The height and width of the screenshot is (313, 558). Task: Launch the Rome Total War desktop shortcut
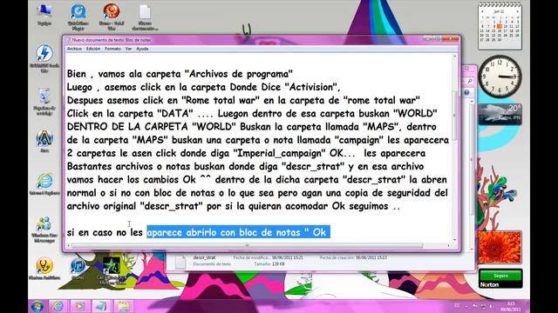pyautogui.click(x=112, y=17)
